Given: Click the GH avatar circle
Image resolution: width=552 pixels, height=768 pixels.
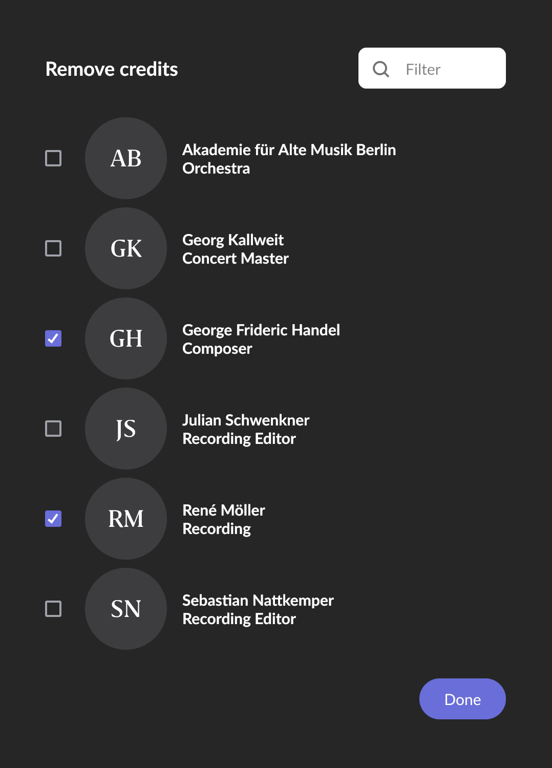Looking at the screenshot, I should [126, 338].
